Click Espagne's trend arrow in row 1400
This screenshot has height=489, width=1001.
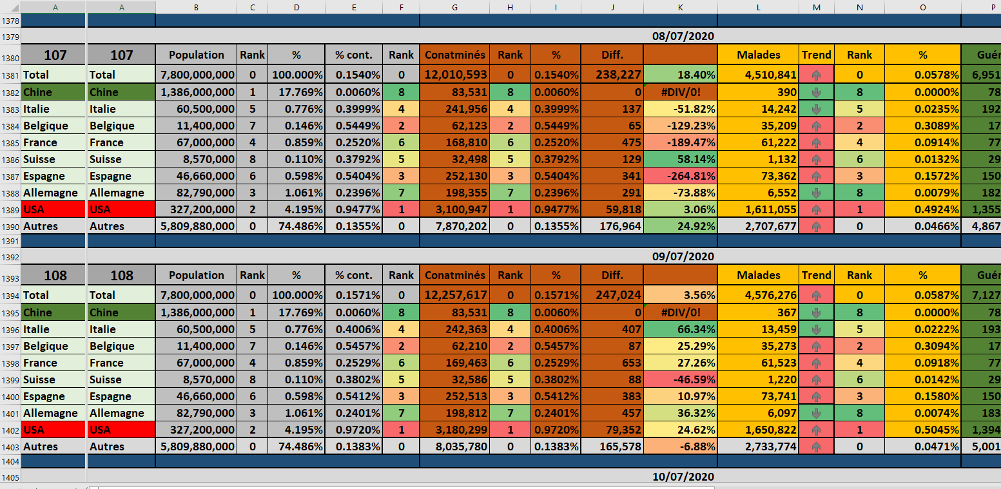(x=816, y=396)
